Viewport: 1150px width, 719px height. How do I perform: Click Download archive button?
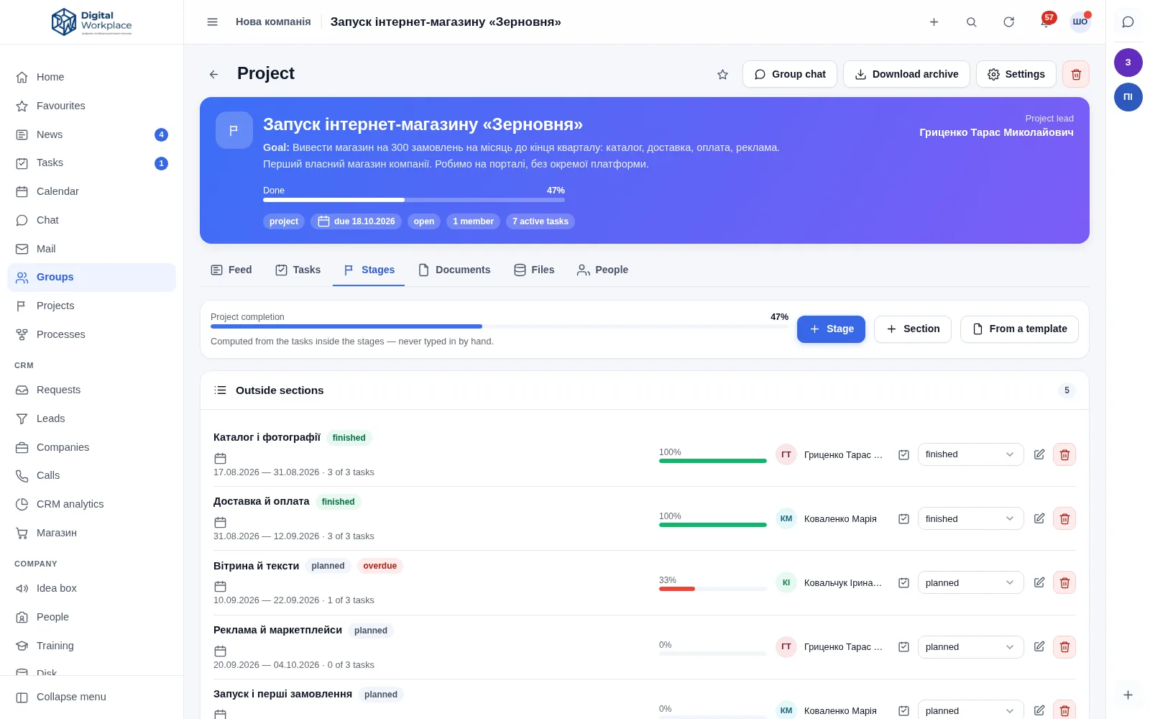tap(906, 74)
